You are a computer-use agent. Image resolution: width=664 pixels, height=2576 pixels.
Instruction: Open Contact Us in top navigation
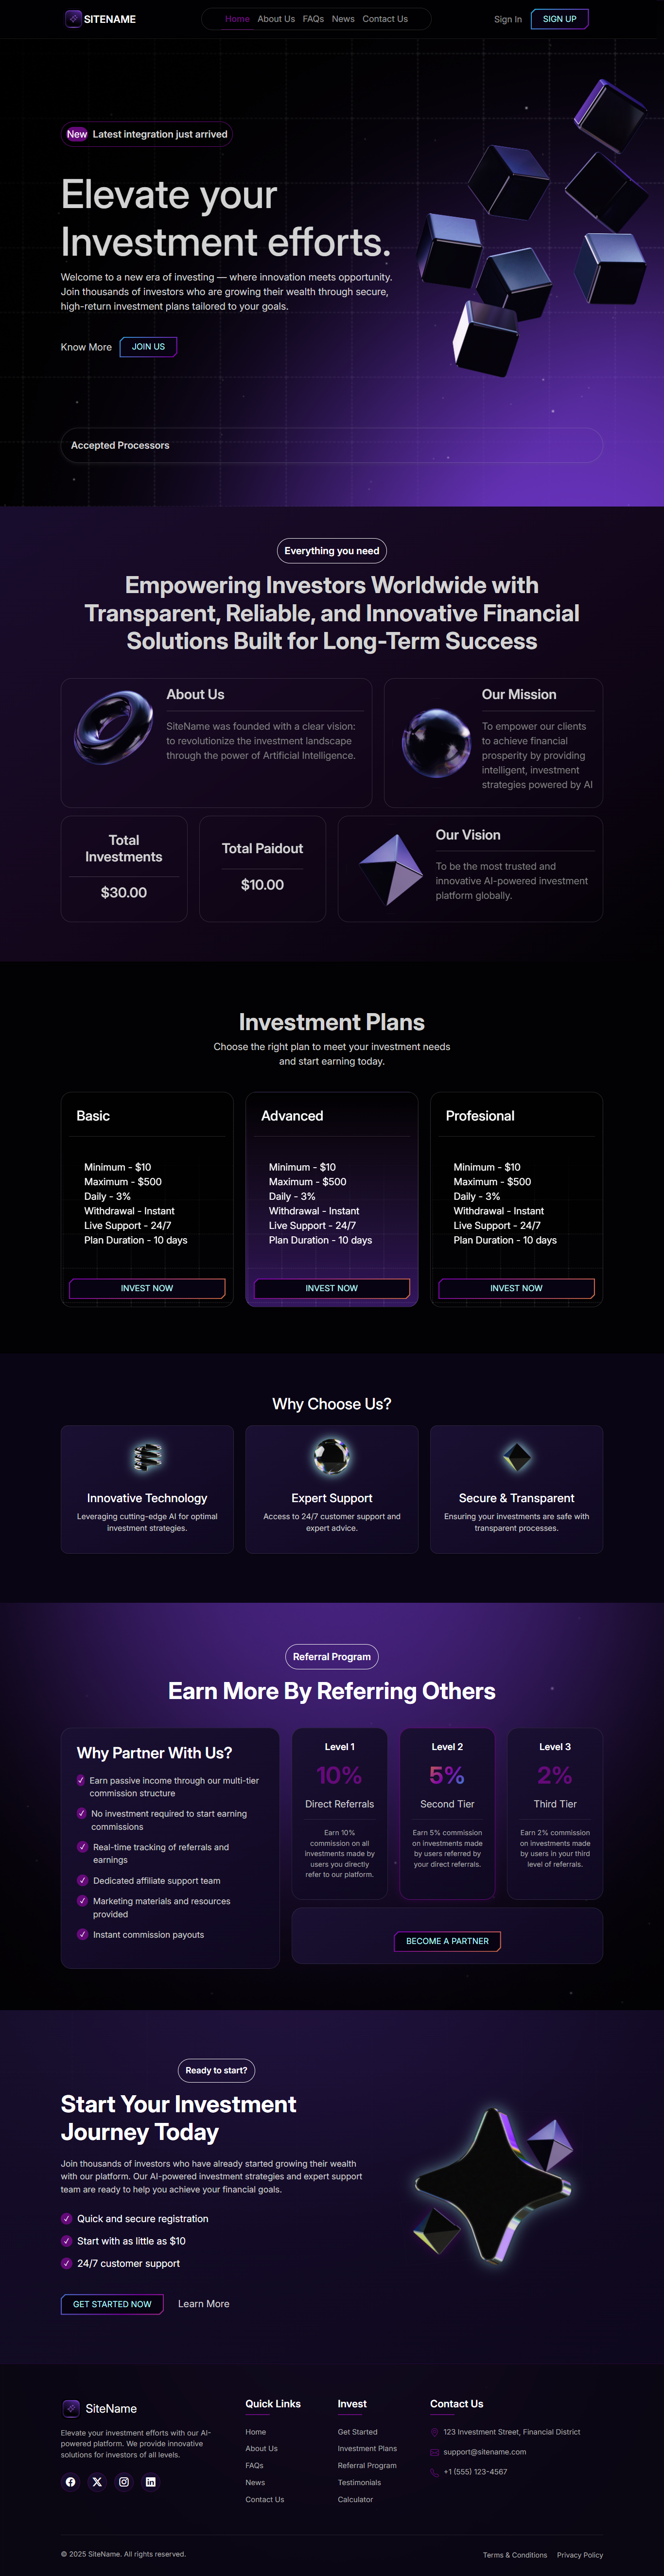tap(385, 19)
